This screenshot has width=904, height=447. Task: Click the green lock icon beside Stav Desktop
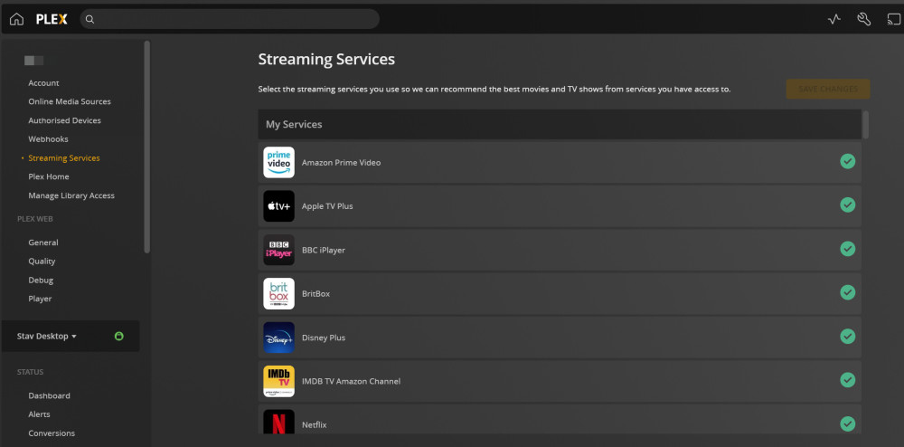coord(119,337)
